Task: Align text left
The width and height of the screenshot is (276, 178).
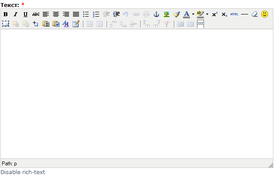Action: click(46, 14)
